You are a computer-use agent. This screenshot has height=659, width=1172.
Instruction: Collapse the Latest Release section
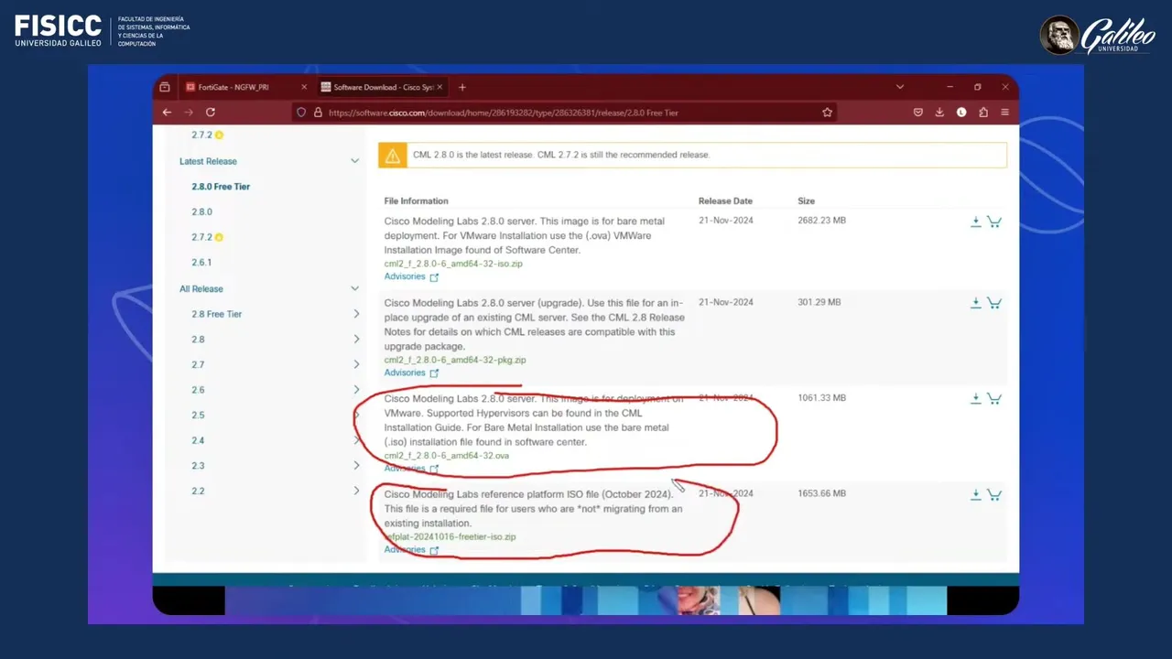355,161
